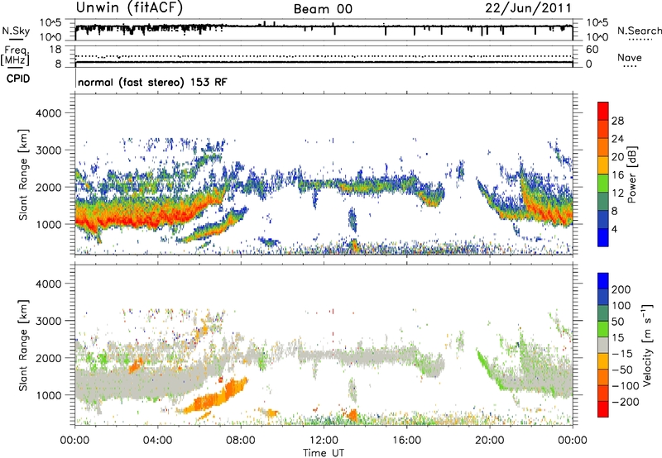
Task: Click the '200' velocity scale value
Action: pyautogui.click(x=621, y=289)
